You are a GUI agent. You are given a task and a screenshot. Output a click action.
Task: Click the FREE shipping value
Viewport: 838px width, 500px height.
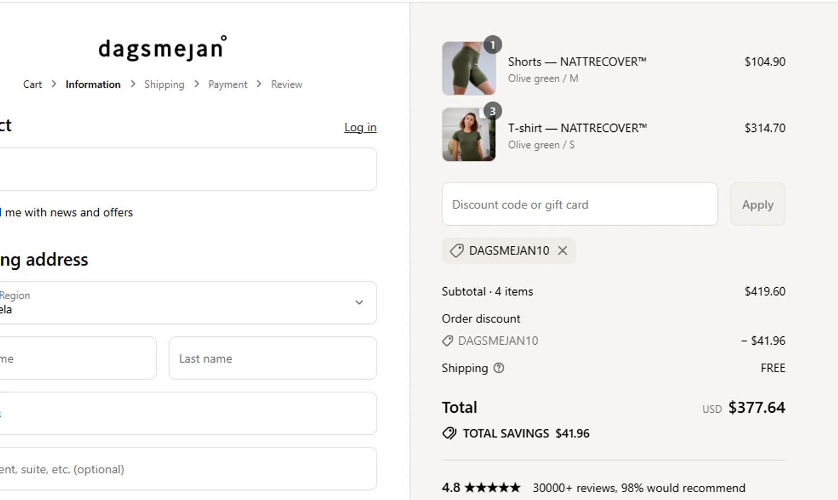[x=773, y=368]
